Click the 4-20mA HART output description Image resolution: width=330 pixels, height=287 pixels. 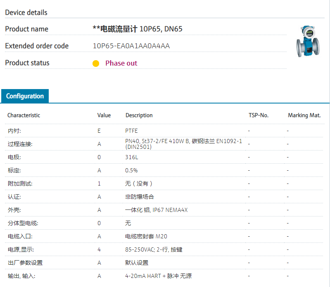click(158, 276)
